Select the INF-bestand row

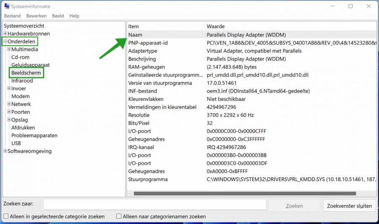[x=252, y=91]
